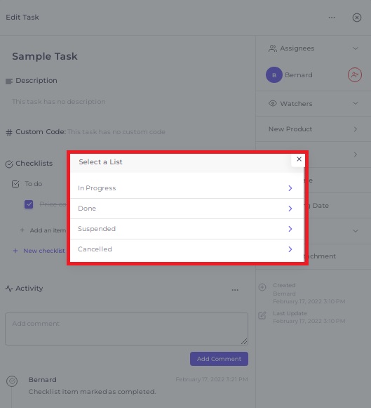
Task: Click the New checklist link
Action: tap(44, 251)
